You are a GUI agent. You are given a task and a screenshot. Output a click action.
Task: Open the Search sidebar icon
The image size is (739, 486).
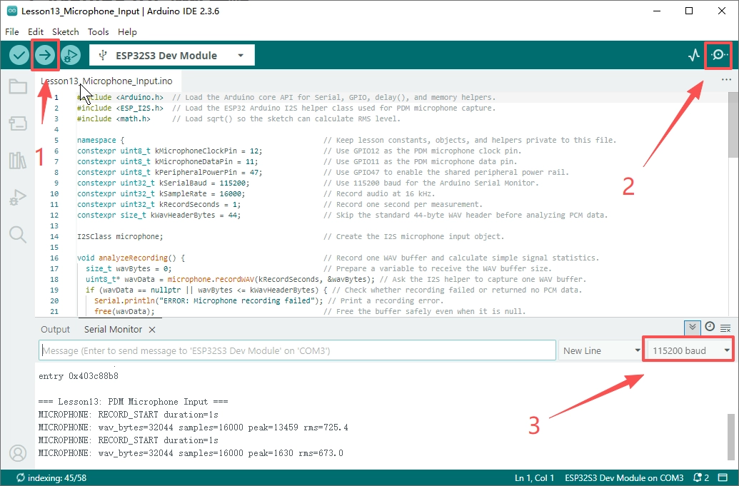[18, 234]
